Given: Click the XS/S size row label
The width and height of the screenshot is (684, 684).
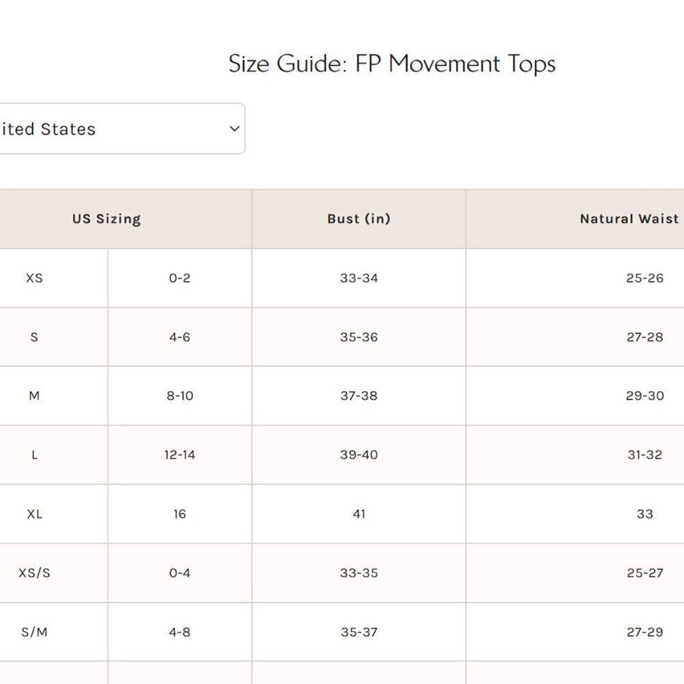Looking at the screenshot, I should point(34,573).
